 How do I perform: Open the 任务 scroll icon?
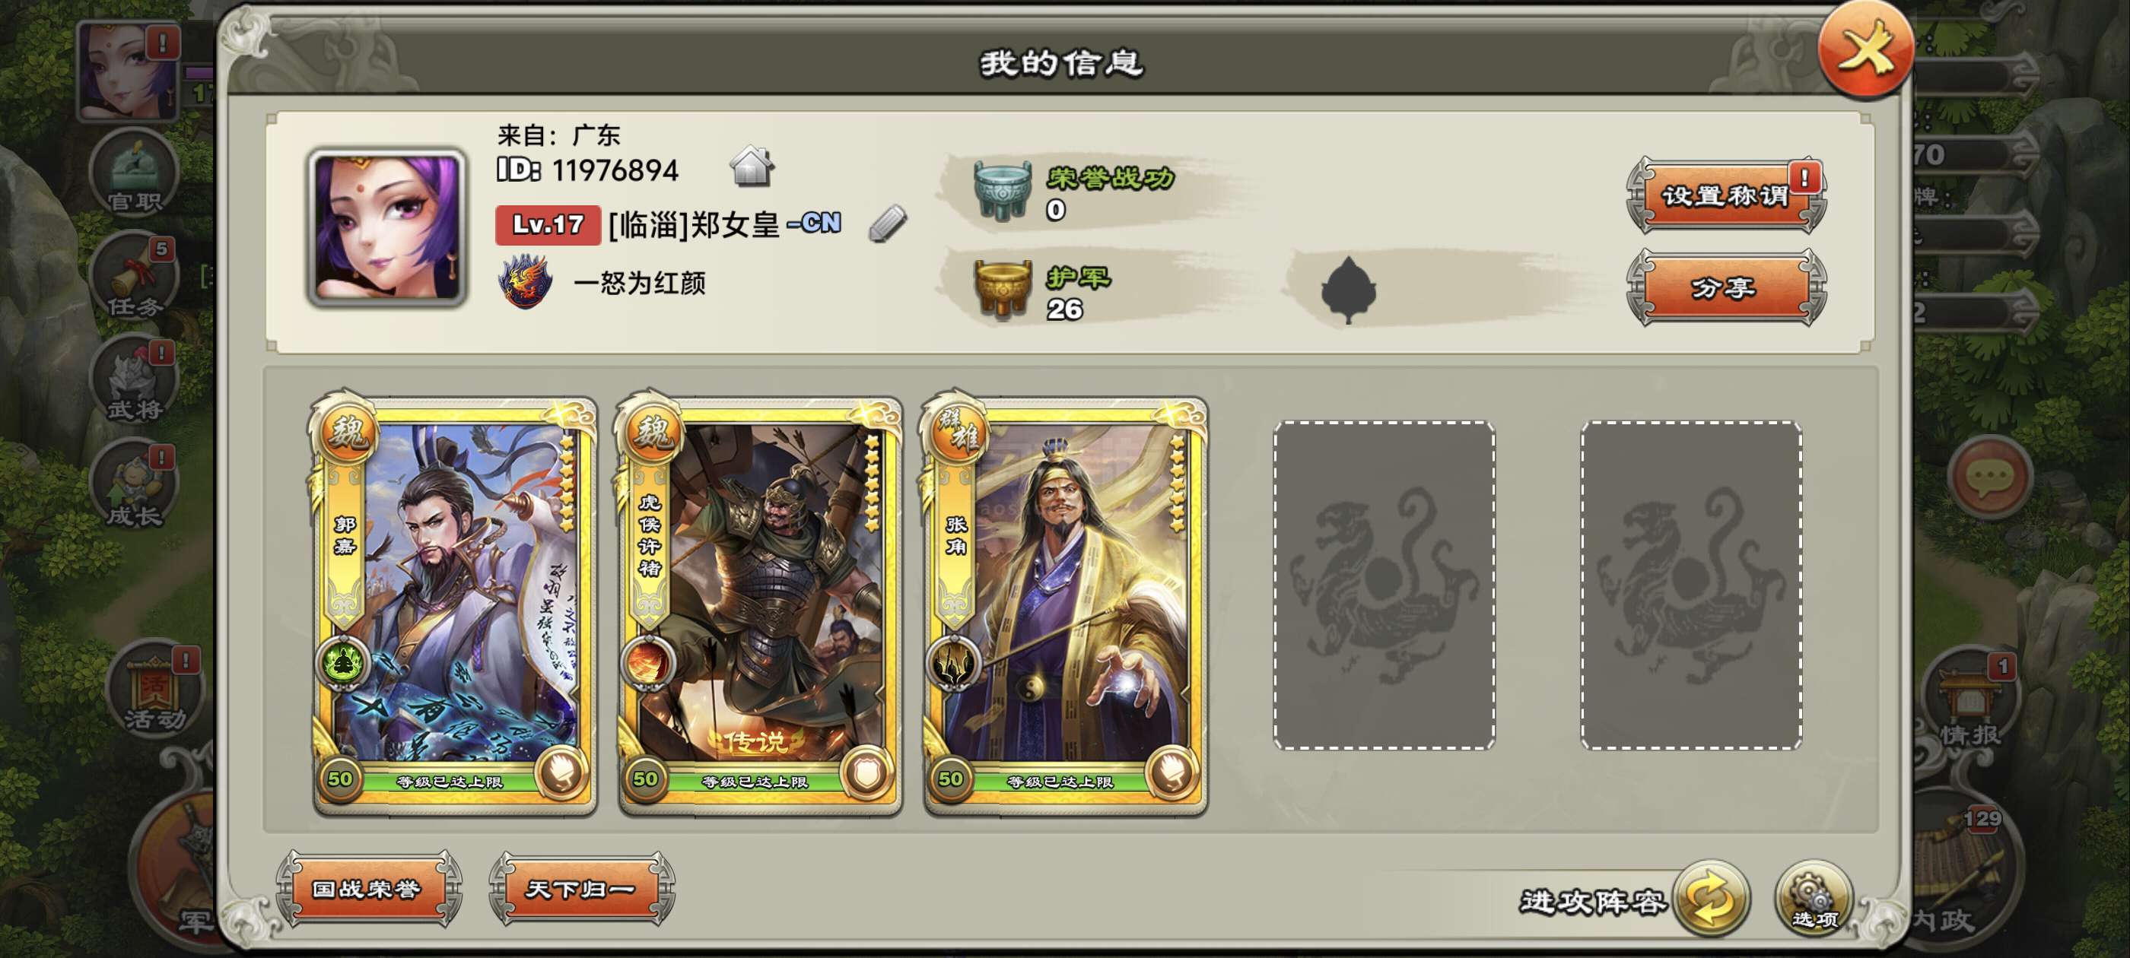(x=134, y=278)
